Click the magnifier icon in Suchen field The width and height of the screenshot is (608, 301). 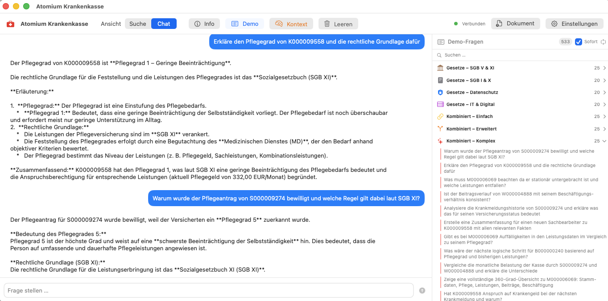(x=440, y=55)
